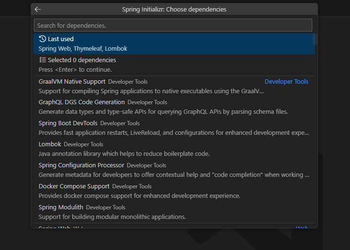Choose Selected 0 dependencies to continue
Viewport: 350px width, 250px height.
point(174,65)
